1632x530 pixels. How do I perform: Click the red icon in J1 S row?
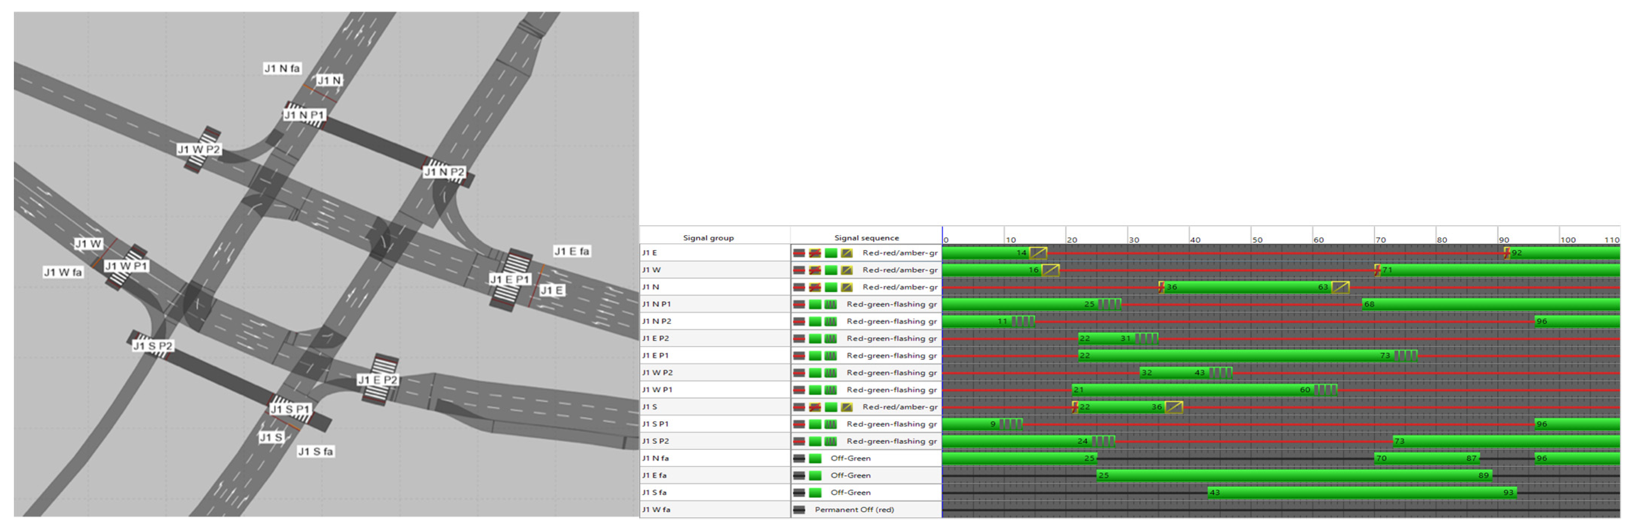[x=800, y=407]
